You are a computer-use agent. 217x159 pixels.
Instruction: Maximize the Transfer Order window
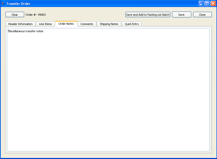tap(207, 3)
